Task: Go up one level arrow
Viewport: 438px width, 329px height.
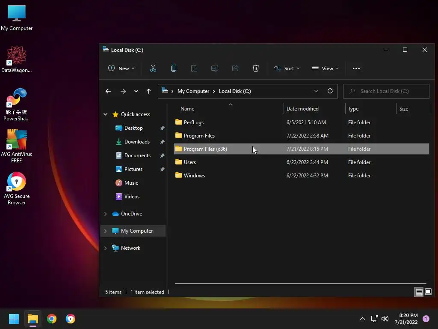Action: 148,91
